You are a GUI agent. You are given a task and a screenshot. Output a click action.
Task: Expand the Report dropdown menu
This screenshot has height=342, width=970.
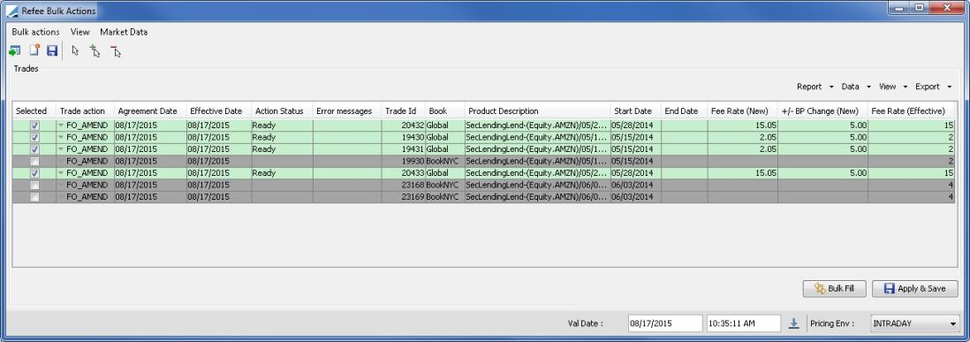click(815, 87)
